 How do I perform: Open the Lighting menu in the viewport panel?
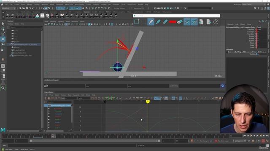tap(61, 21)
